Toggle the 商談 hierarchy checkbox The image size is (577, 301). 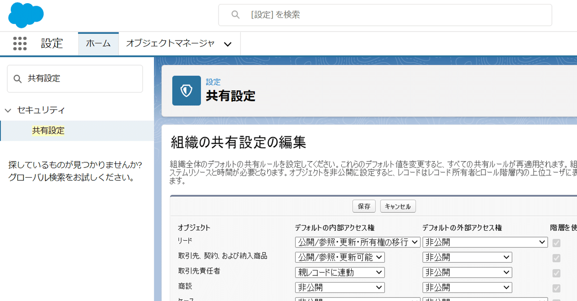(556, 288)
